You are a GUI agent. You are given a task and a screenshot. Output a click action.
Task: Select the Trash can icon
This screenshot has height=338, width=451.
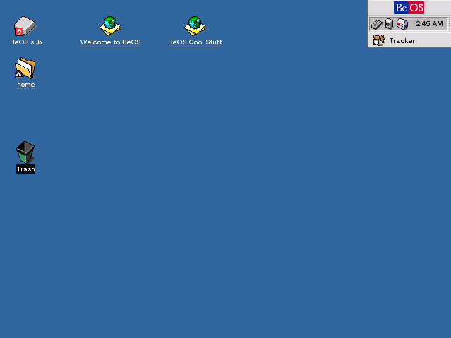pyautogui.click(x=25, y=152)
